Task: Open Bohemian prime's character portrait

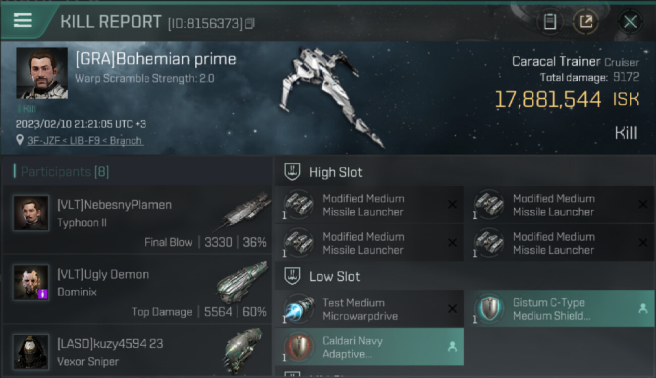Action: click(42, 73)
